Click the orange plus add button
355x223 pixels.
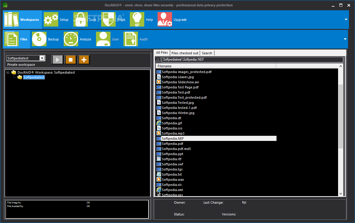84,59
